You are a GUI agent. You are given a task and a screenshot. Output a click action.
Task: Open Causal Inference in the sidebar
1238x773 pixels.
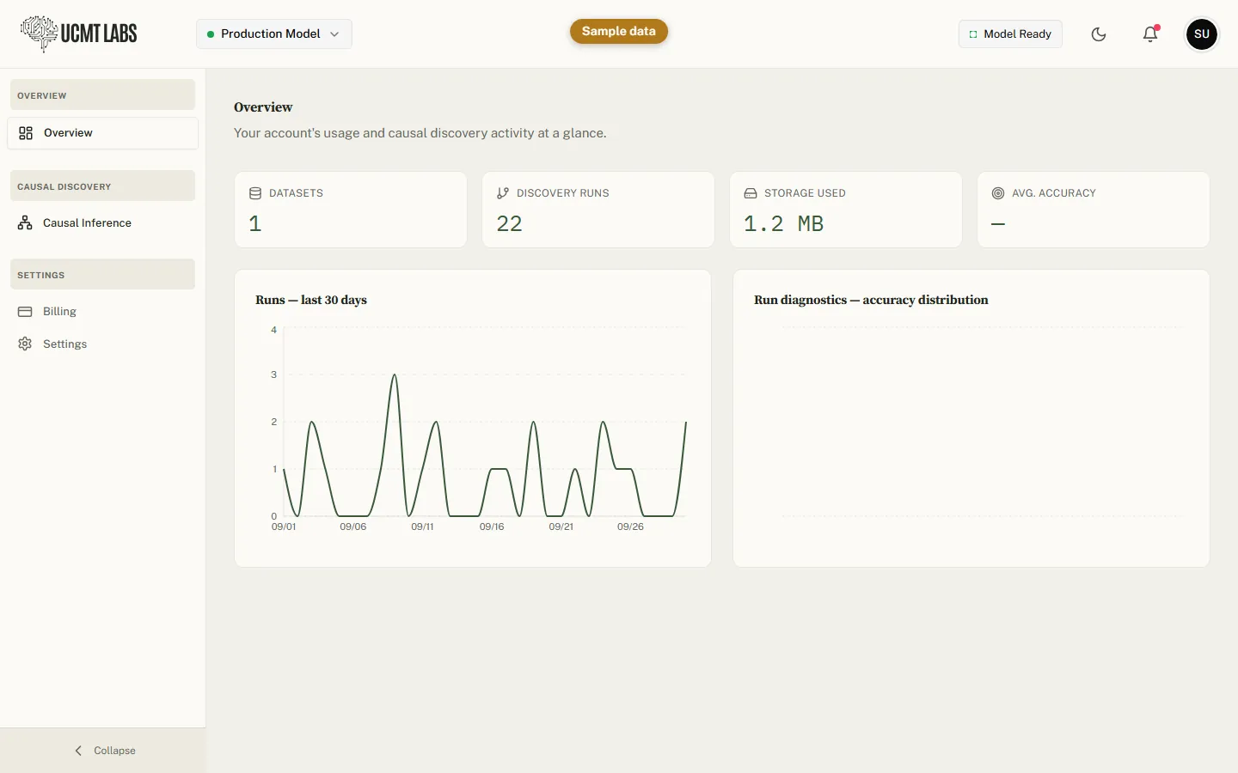(x=103, y=223)
